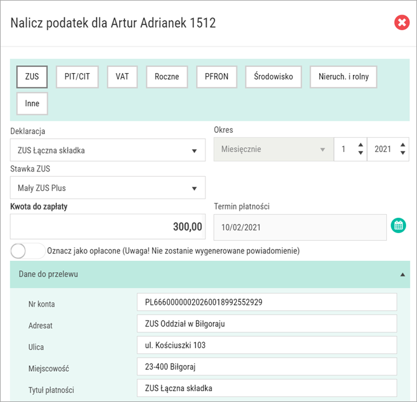
Task: Click the Nr konta account number field
Action: pyautogui.click(x=267, y=302)
